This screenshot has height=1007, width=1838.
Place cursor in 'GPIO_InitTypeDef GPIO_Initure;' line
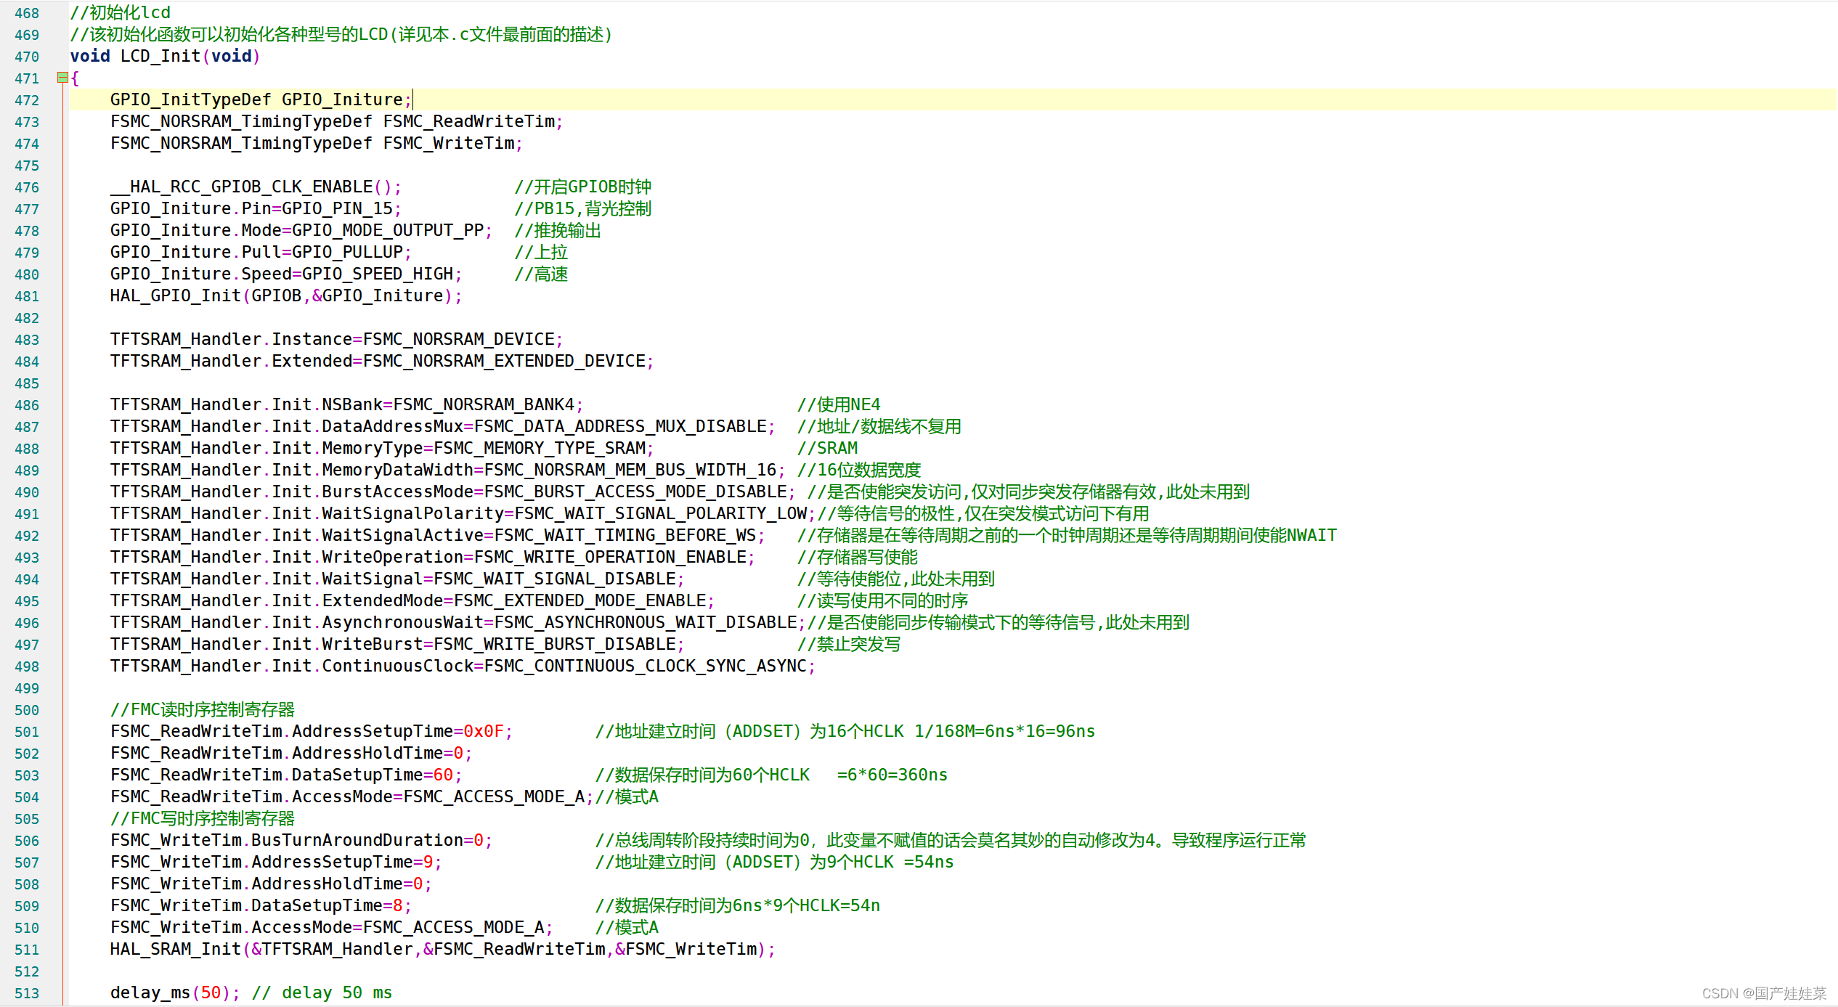(x=261, y=99)
